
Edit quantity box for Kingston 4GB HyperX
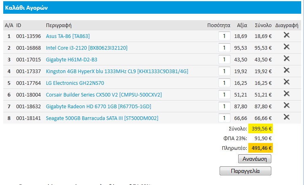[x=224, y=71]
